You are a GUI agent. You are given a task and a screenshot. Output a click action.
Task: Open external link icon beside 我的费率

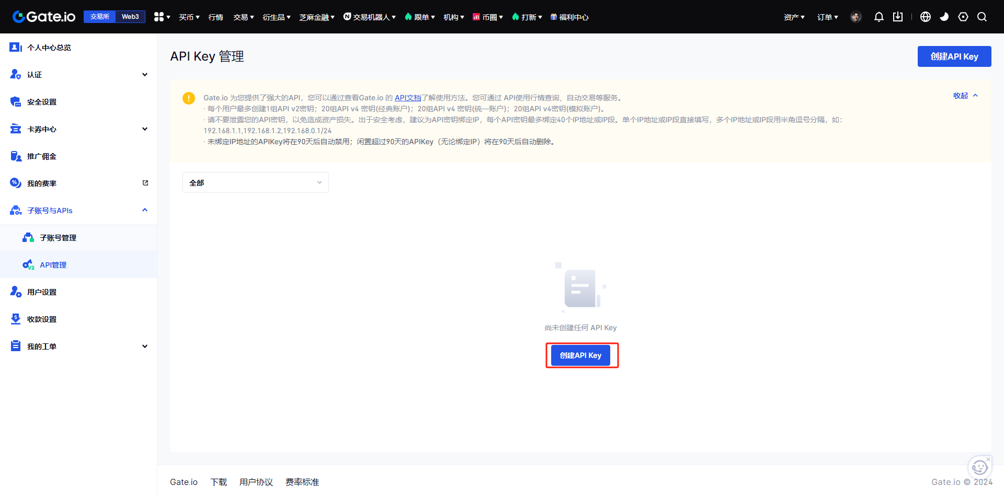pos(145,183)
